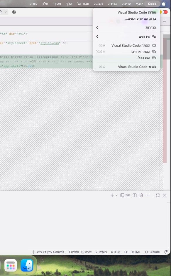This screenshot has height=276, width=171.
Task: Click the Claude status bar item
Action: click(153, 252)
